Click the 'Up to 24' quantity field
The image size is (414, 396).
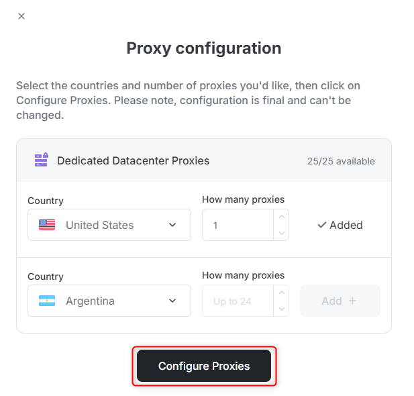tap(238, 301)
